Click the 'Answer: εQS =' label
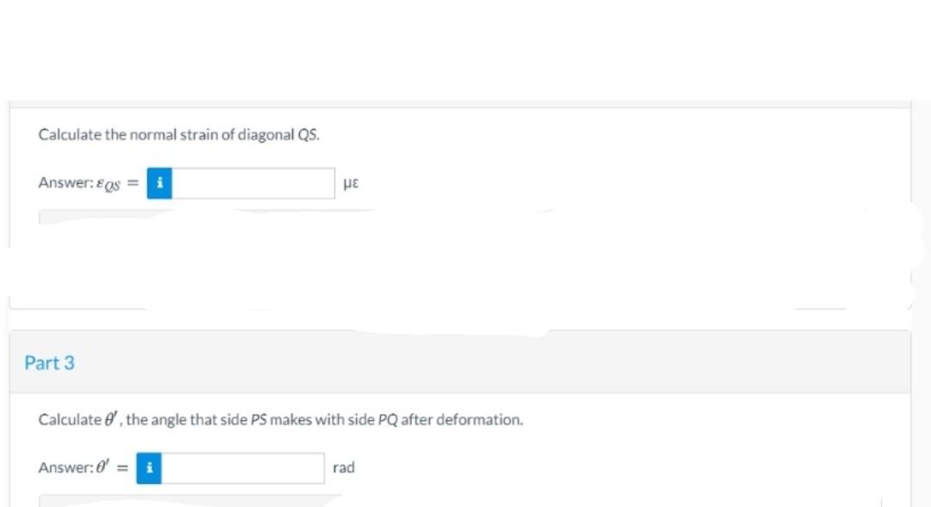Image resolution: width=931 pixels, height=507 pixels. [88, 183]
